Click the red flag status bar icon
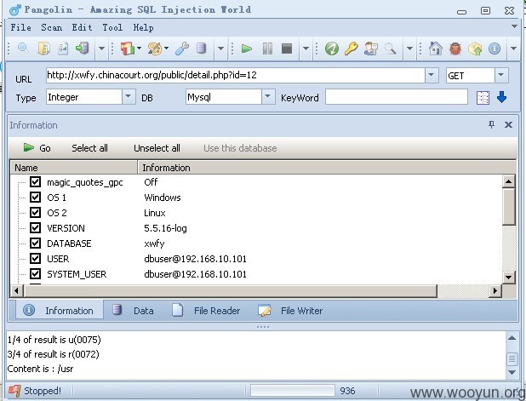526x401 pixels. click(14, 391)
